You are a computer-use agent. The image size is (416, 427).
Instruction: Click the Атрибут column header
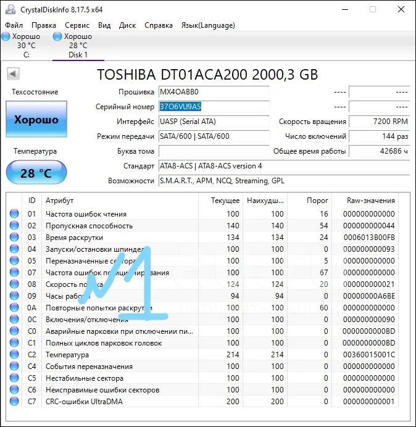pos(120,201)
